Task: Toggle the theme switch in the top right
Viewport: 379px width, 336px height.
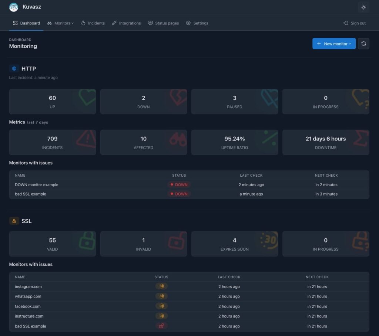Action: [363, 7]
